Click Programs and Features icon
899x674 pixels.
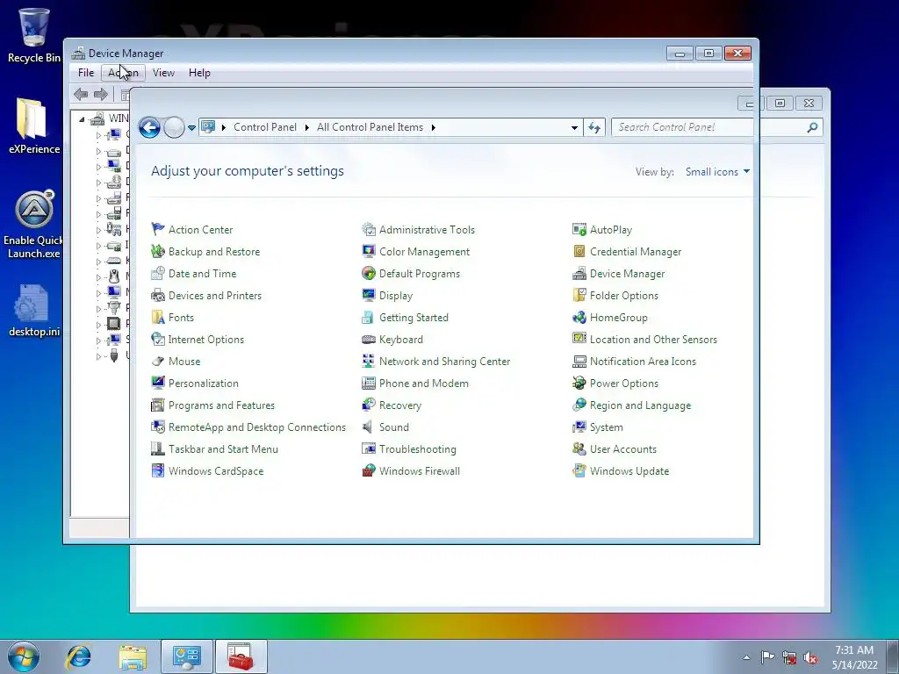(158, 405)
